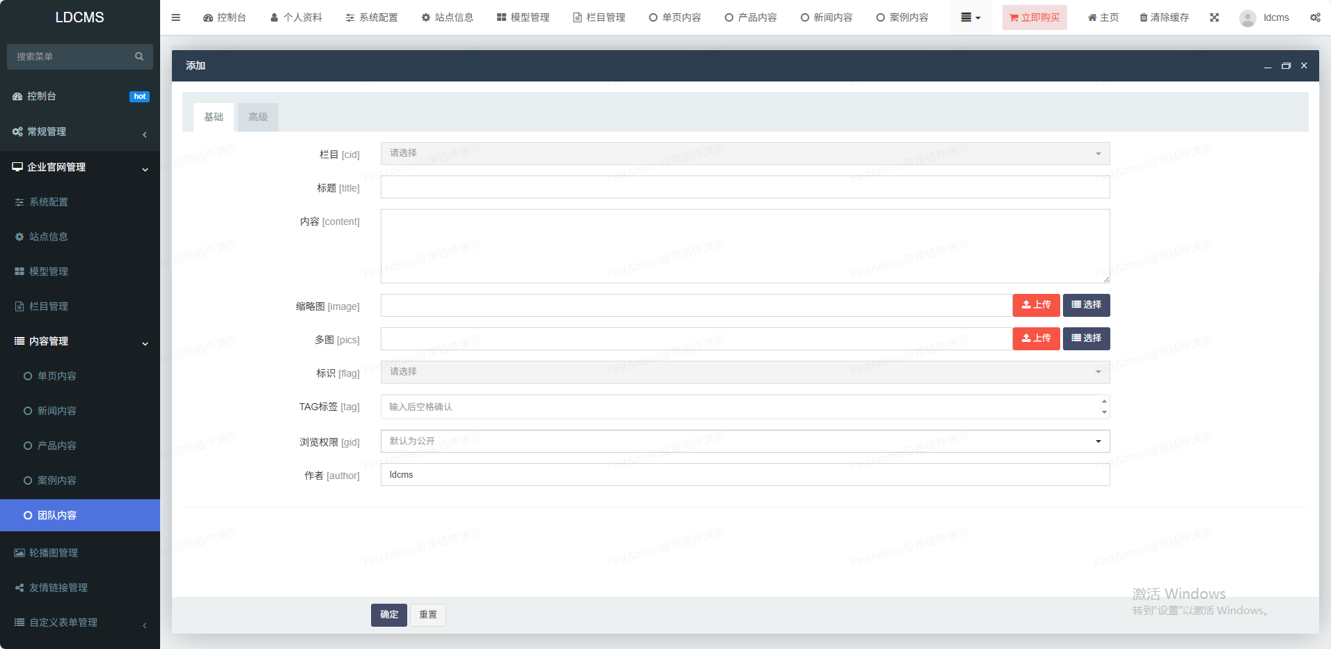Click the ldcms user avatar
The width and height of the screenshot is (1331, 649).
[1247, 18]
